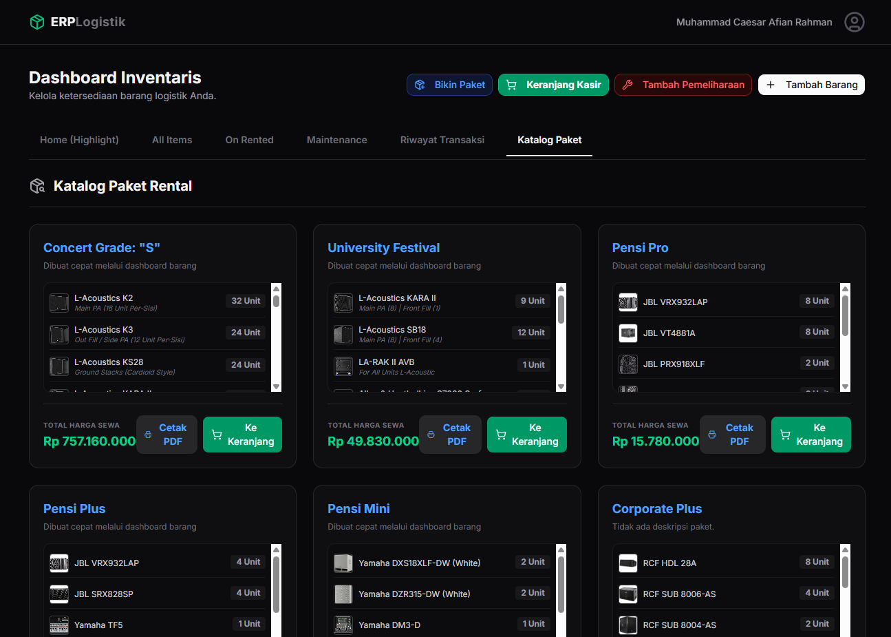Open the user profile avatar icon
Image resolution: width=891 pixels, height=637 pixels.
click(854, 22)
